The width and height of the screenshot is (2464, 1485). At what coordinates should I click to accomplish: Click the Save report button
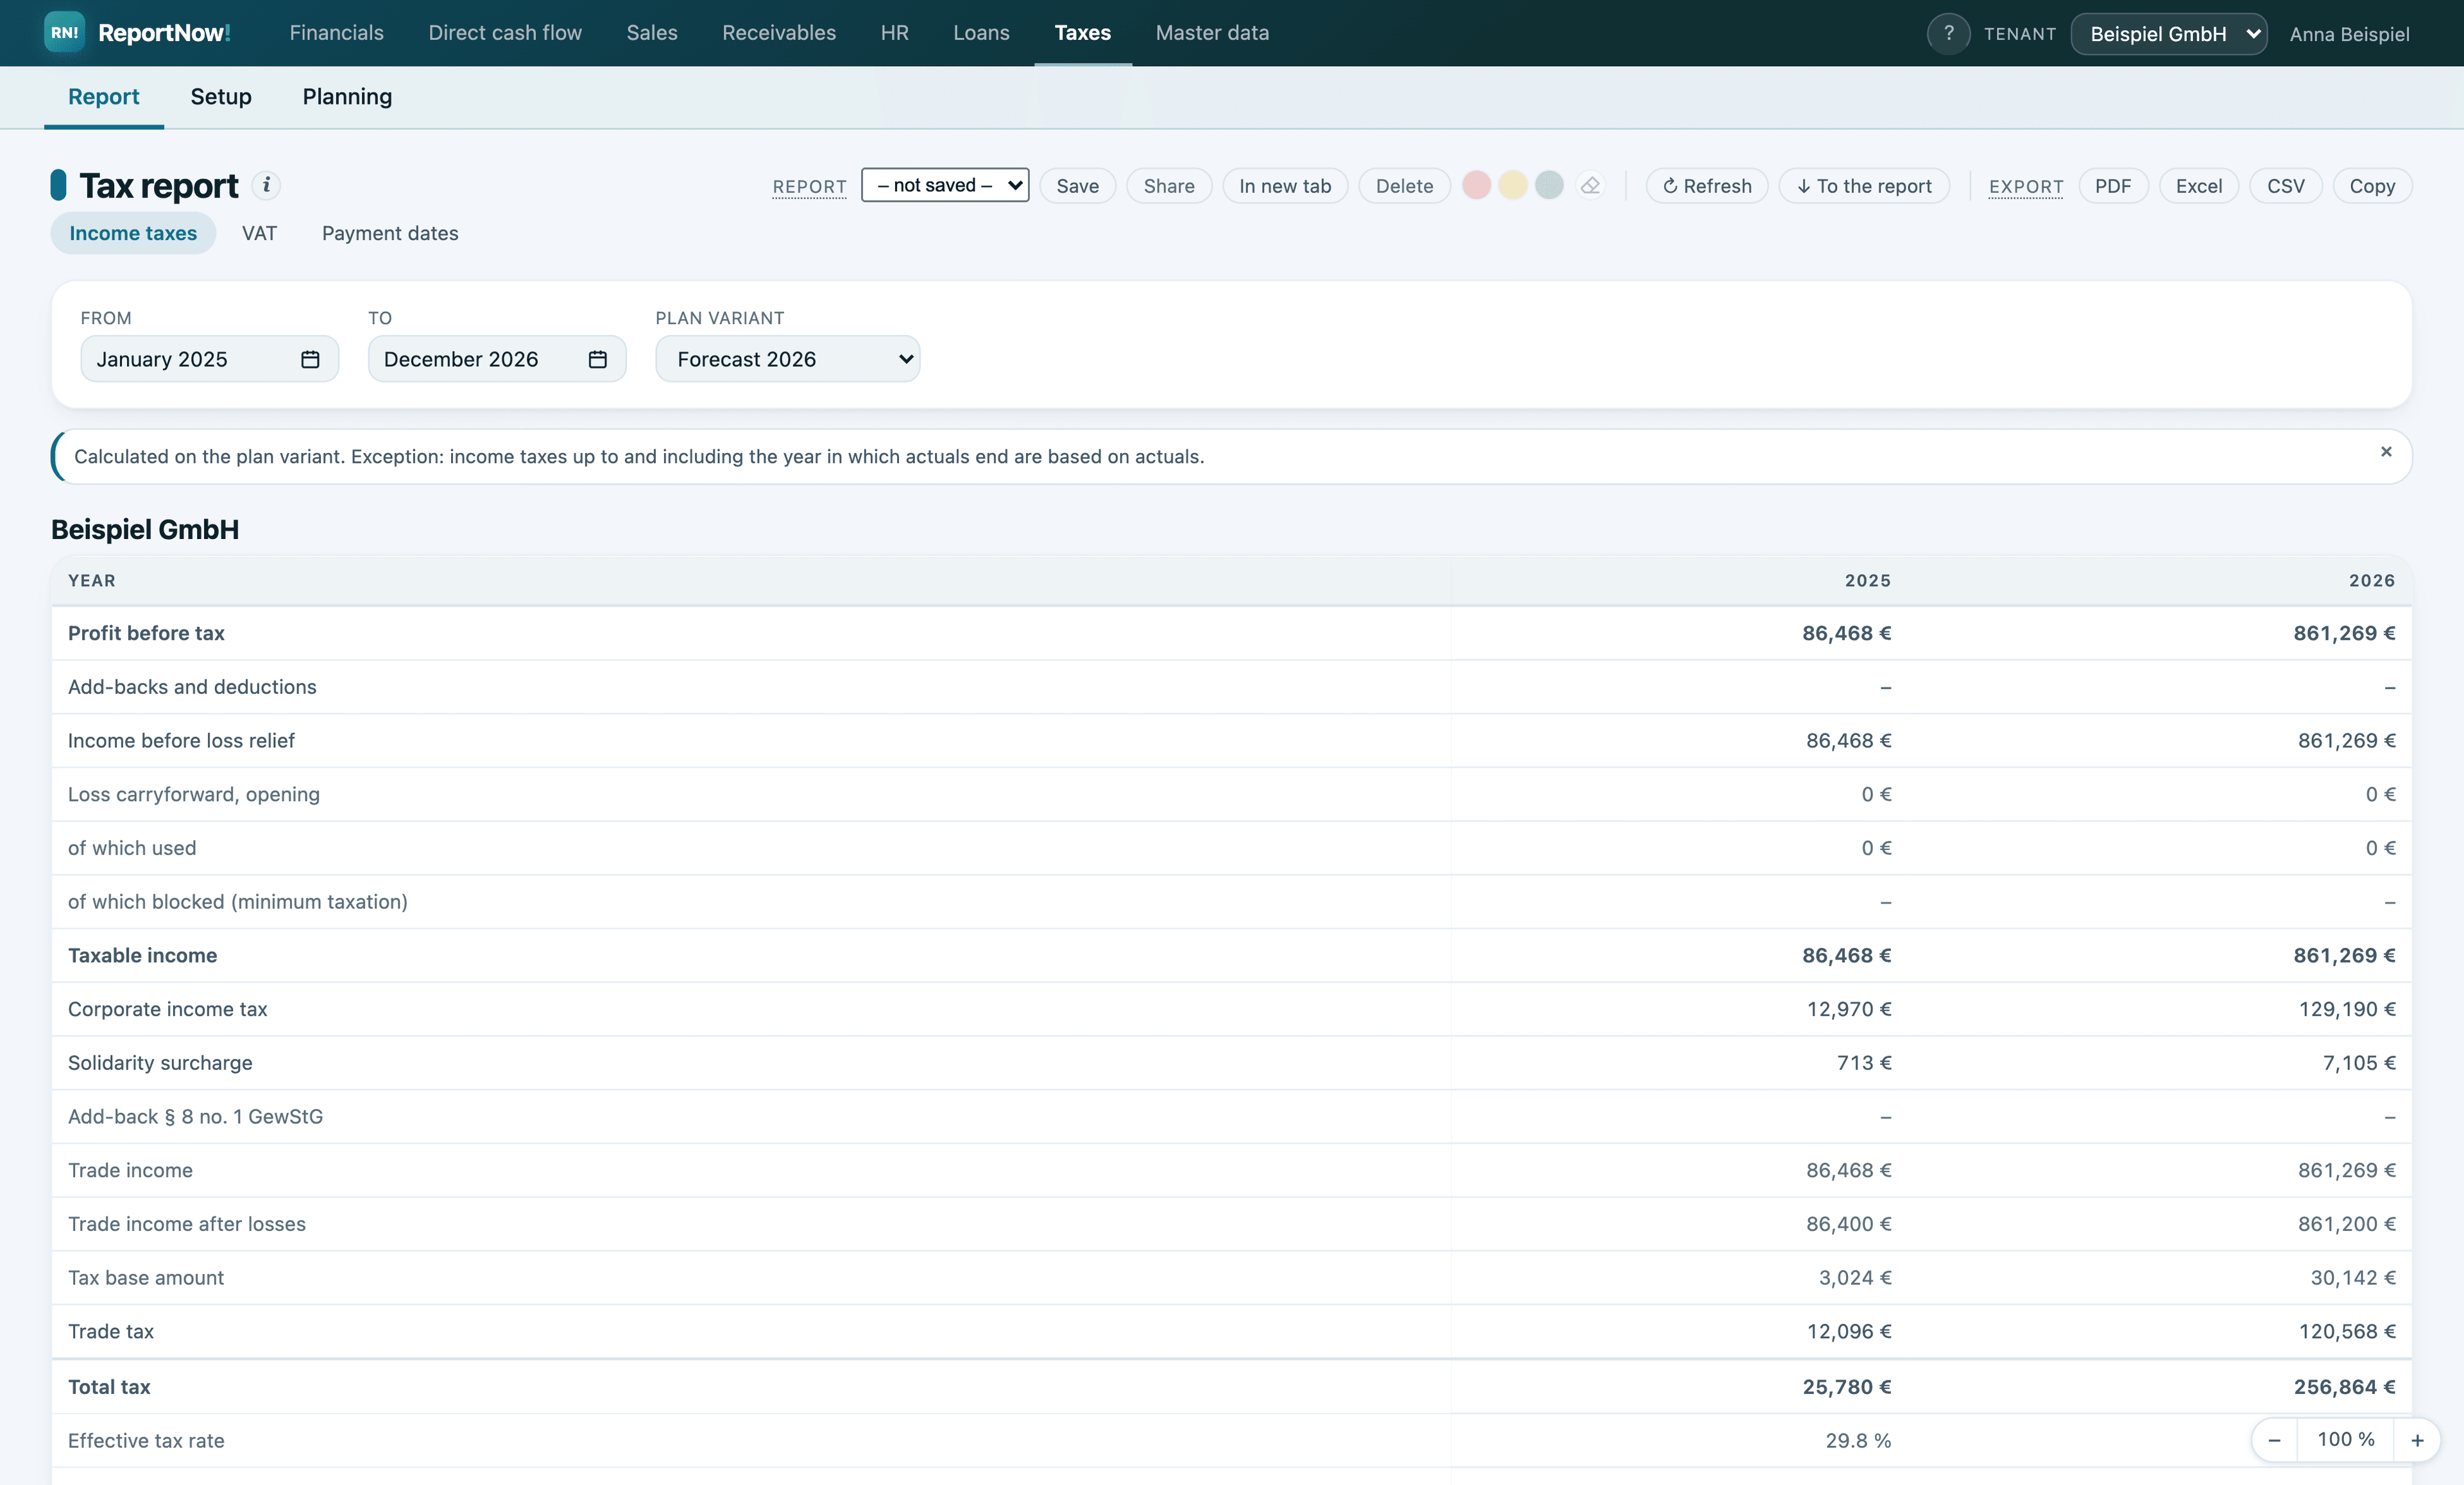tap(1077, 186)
